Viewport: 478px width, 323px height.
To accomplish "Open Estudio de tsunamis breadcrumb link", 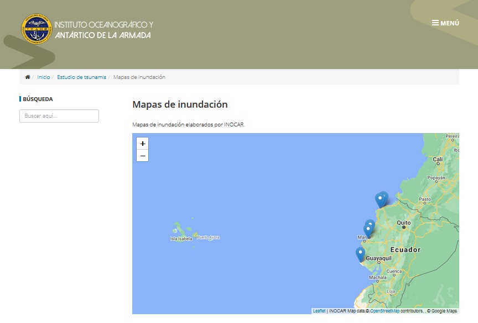I will click(x=81, y=77).
